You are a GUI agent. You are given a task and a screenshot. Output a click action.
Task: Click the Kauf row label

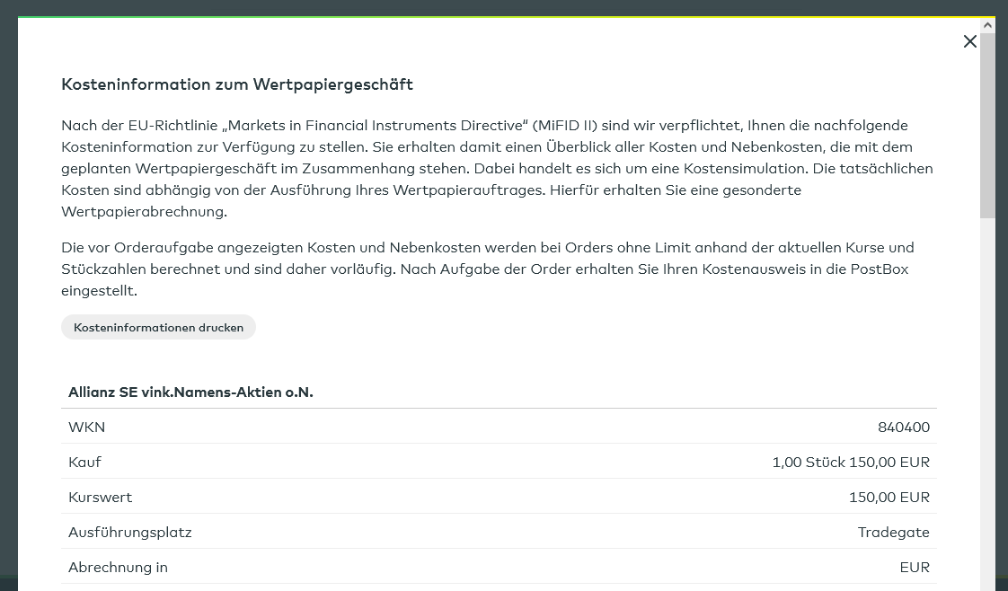coord(84,463)
